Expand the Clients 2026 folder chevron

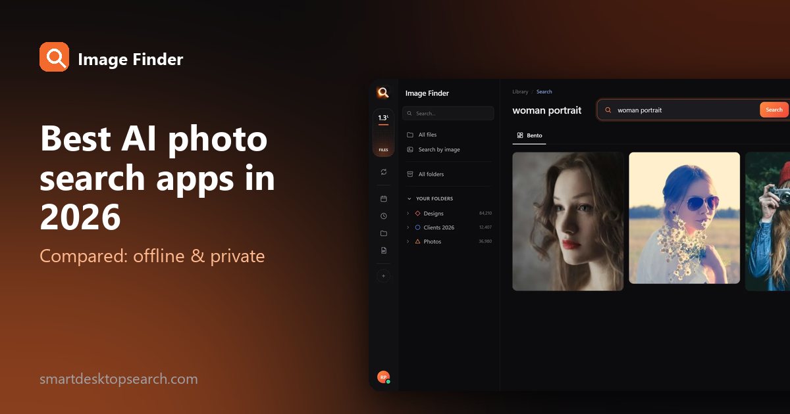coord(408,227)
